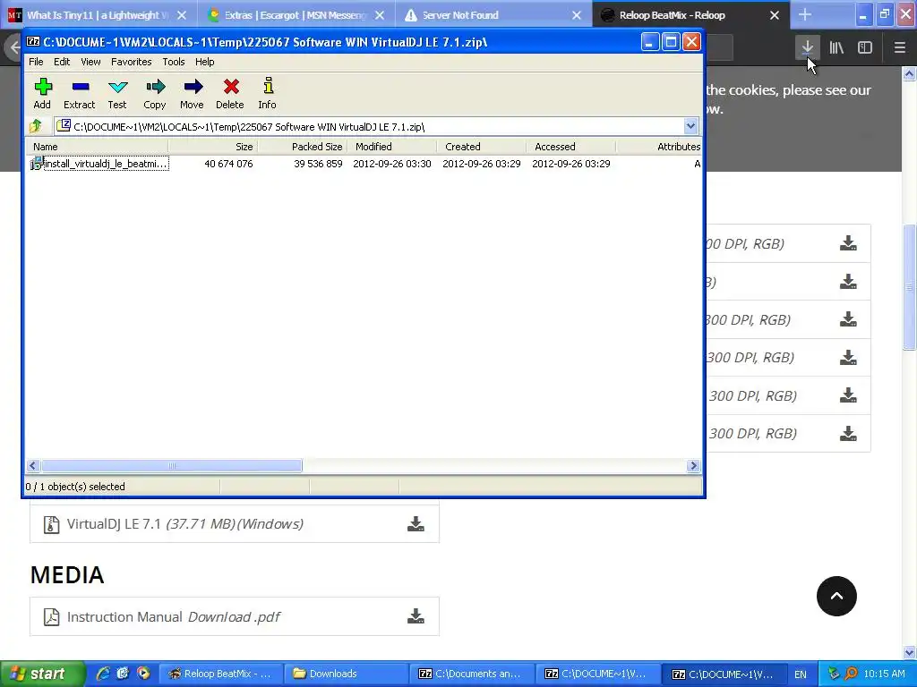The height and width of the screenshot is (687, 917).
Task: Click the Add toolbar icon in 7-Zip
Action: tap(42, 93)
